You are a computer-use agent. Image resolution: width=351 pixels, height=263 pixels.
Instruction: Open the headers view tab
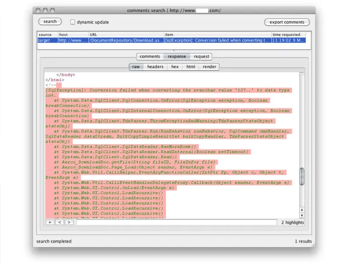point(155,67)
